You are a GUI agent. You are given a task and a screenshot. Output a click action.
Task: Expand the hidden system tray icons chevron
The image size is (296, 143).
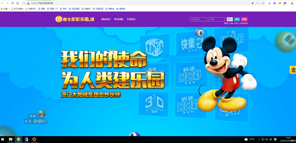[259, 139]
